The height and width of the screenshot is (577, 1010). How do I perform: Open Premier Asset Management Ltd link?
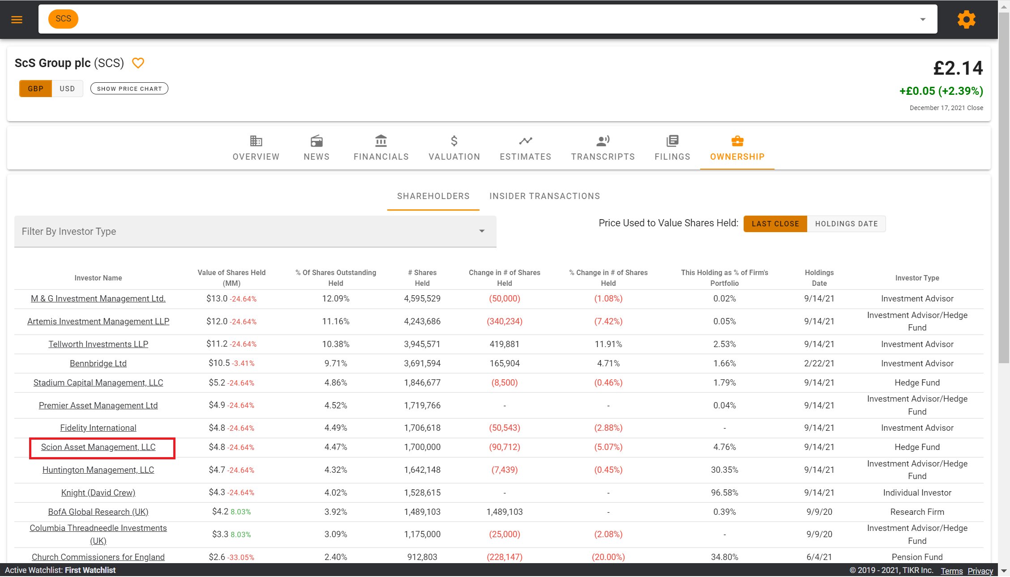tap(98, 405)
